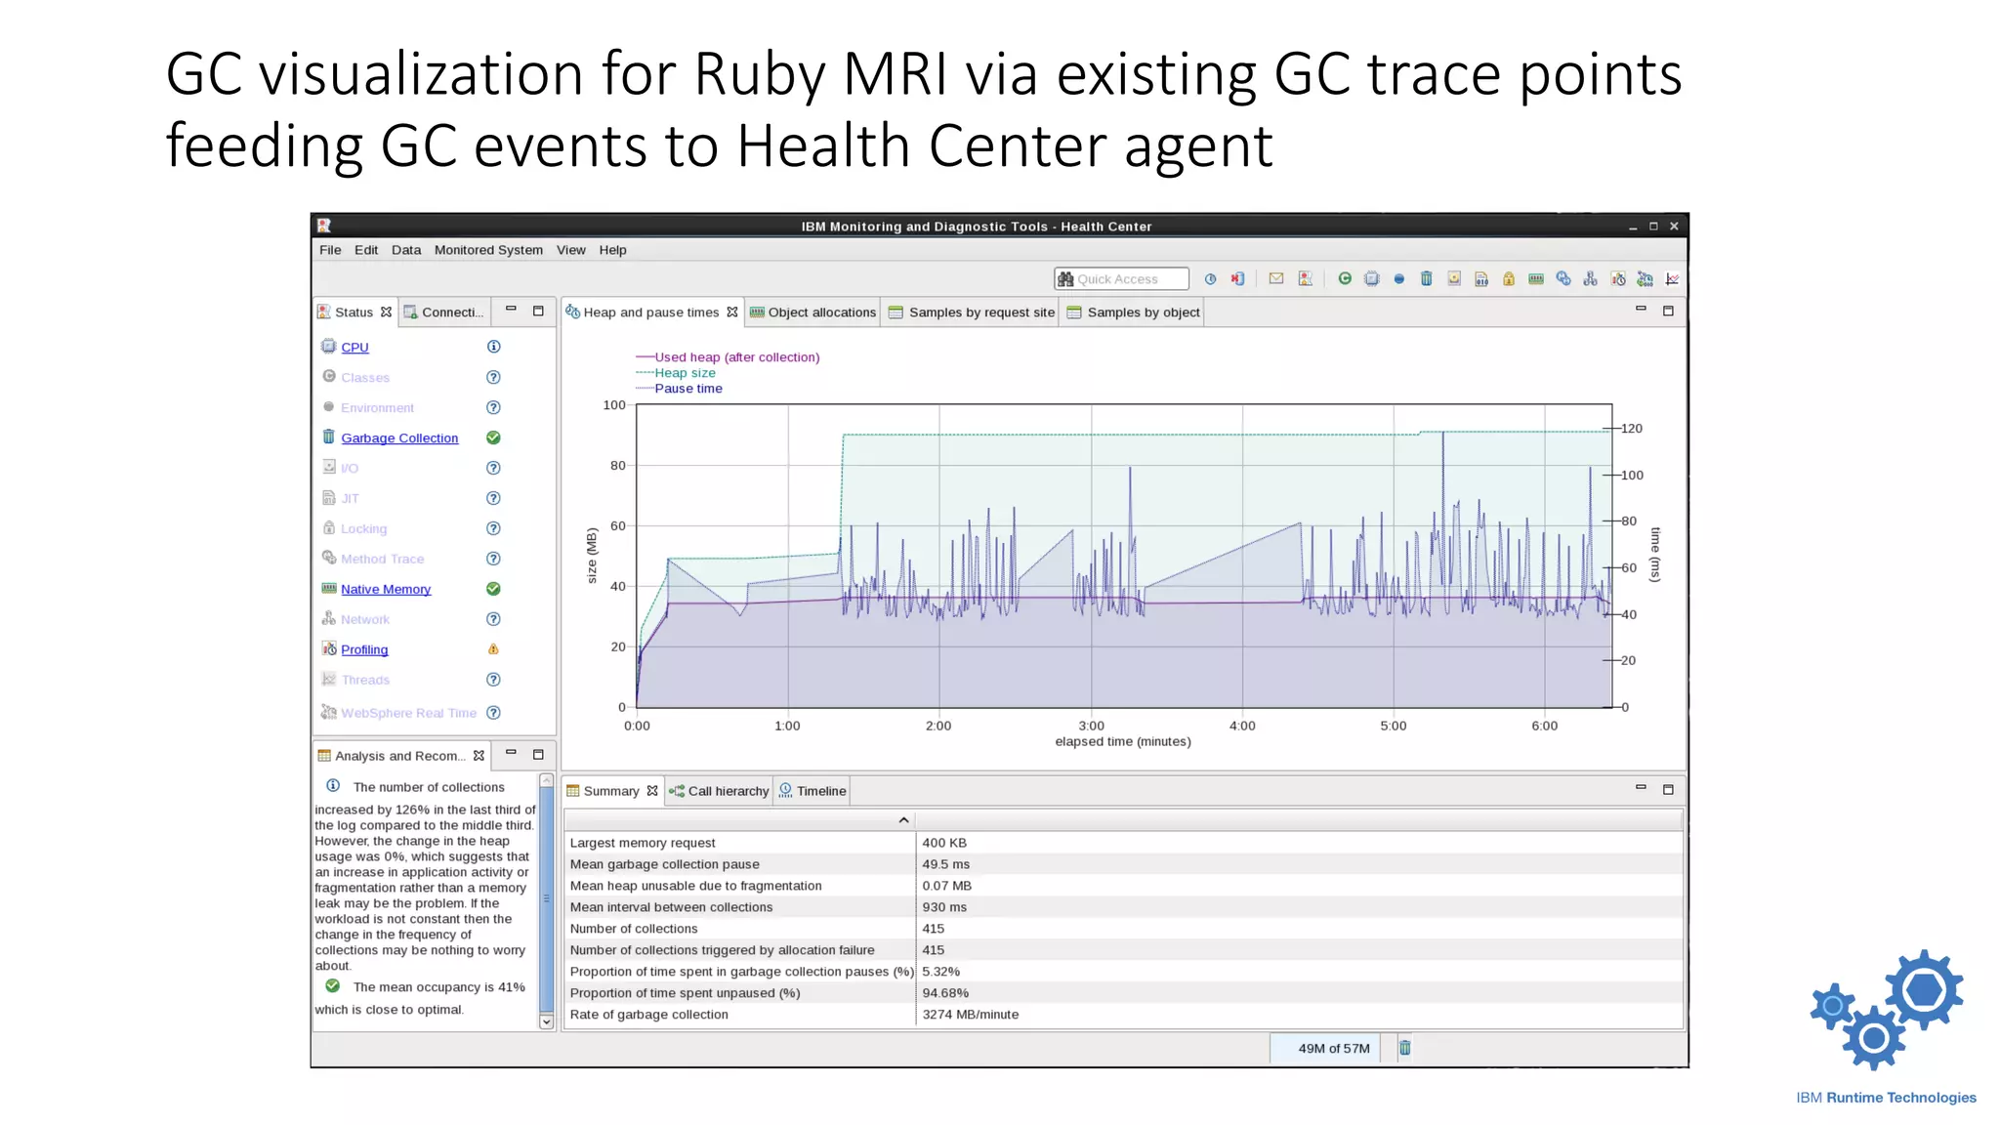Click help icon in the Threads row
The height and width of the screenshot is (1125, 2000).
tap(493, 680)
